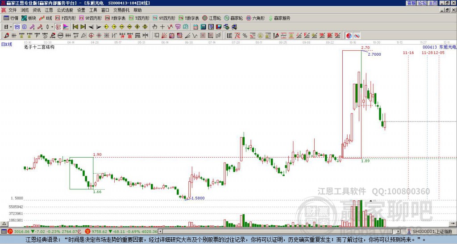This screenshot has width=457, height=244.
Task: Jump to first bar icon
Action: (x=75, y=27)
